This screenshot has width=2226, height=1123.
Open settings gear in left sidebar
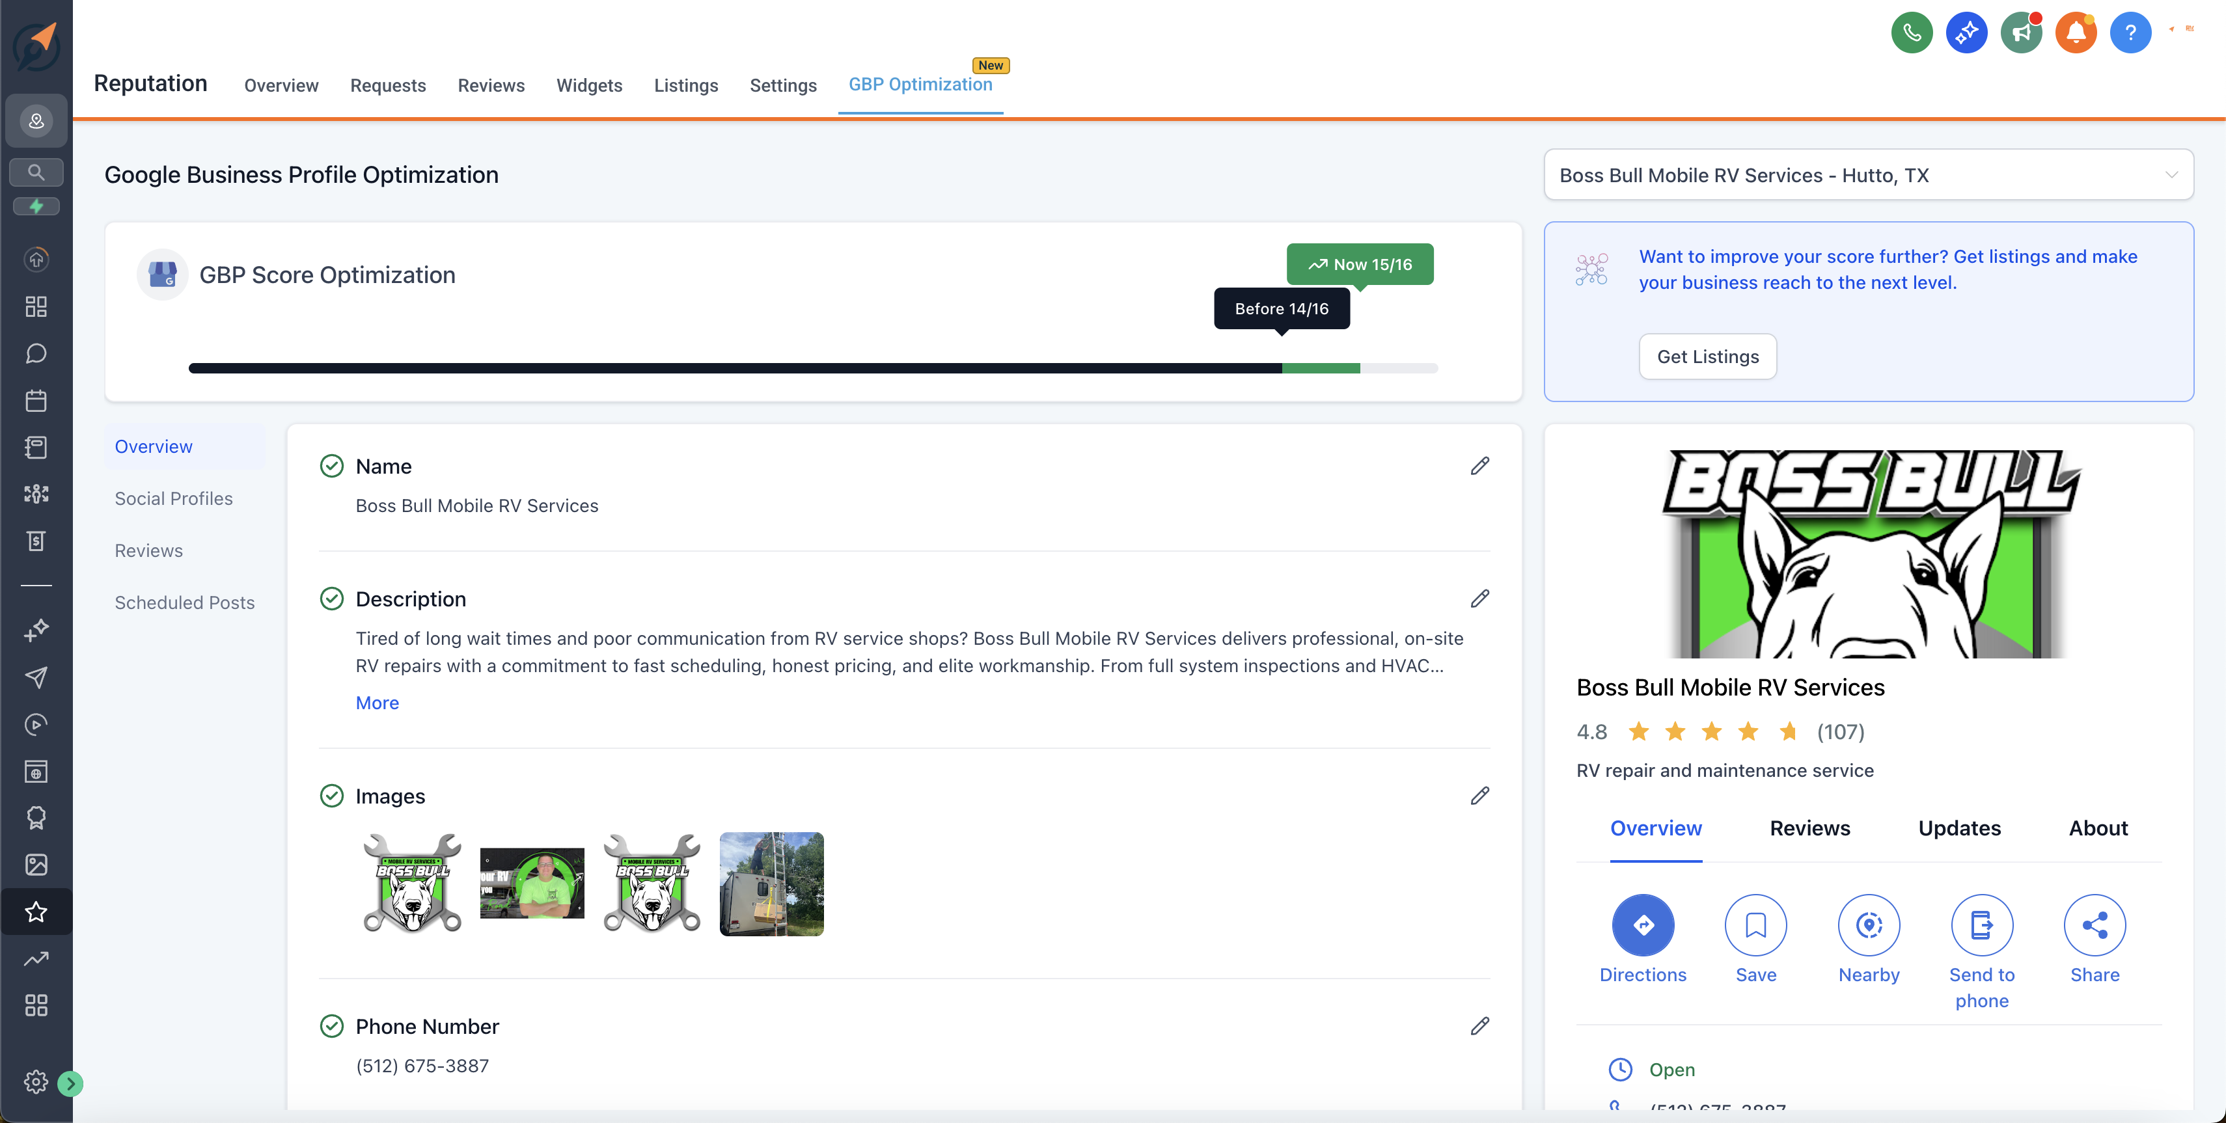pos(35,1081)
